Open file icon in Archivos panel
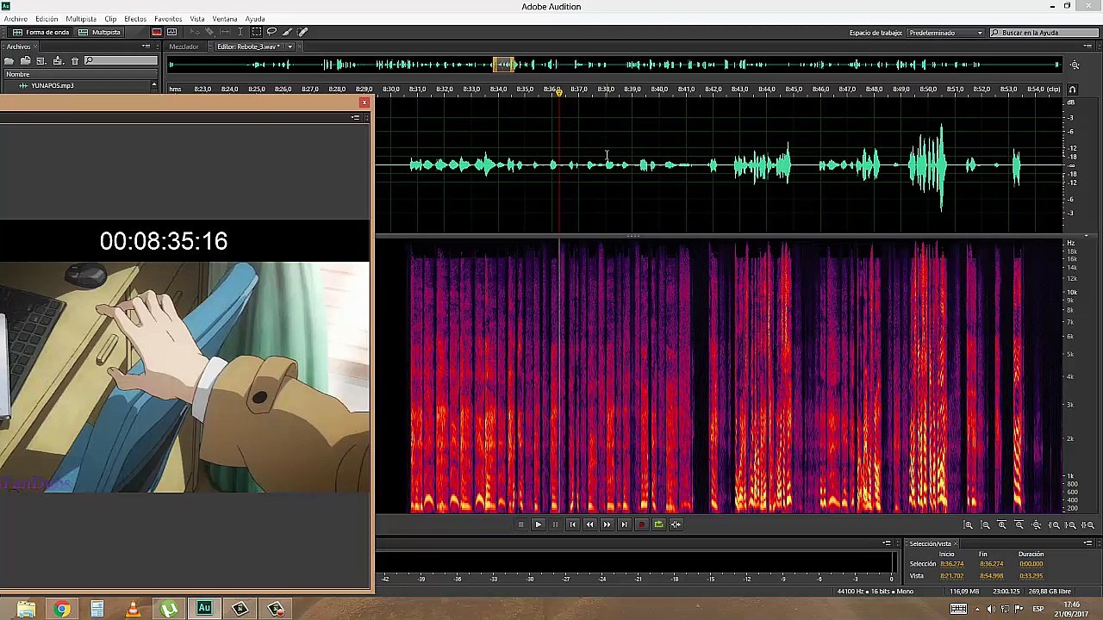This screenshot has height=620, width=1103. coord(9,60)
